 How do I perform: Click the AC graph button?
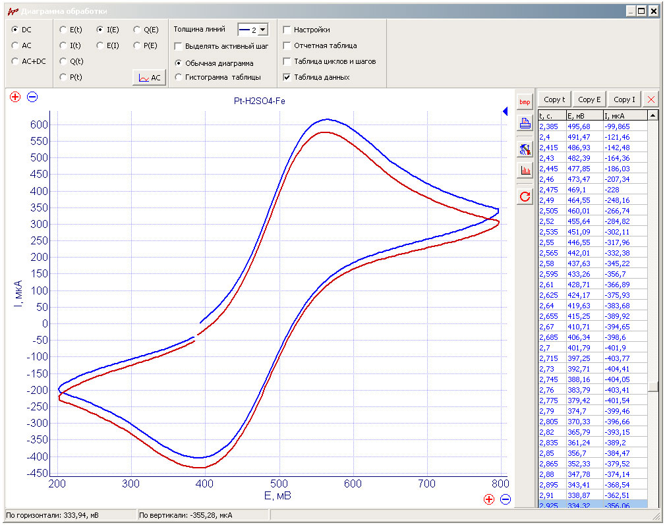(150, 78)
